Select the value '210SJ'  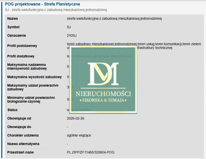pos(72,36)
